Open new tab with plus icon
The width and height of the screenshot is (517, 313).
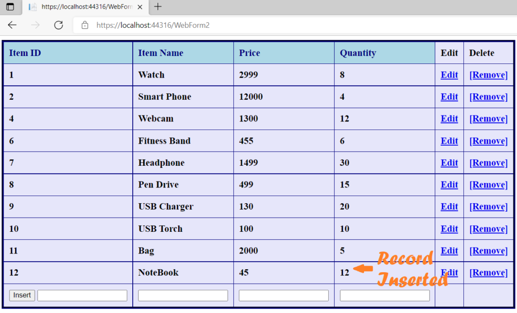coord(158,7)
